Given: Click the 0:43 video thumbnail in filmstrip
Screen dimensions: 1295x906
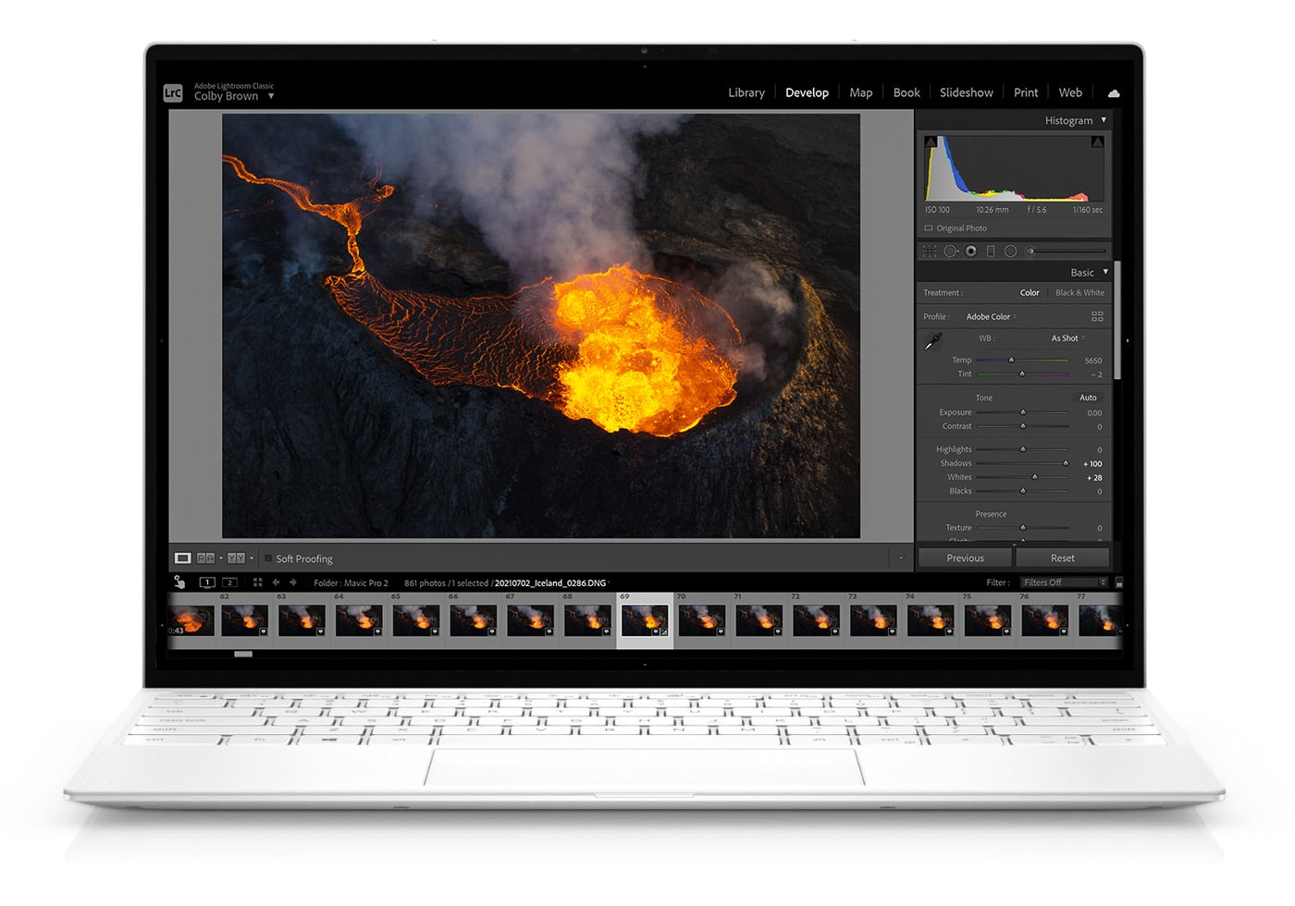Looking at the screenshot, I should pos(191,619).
